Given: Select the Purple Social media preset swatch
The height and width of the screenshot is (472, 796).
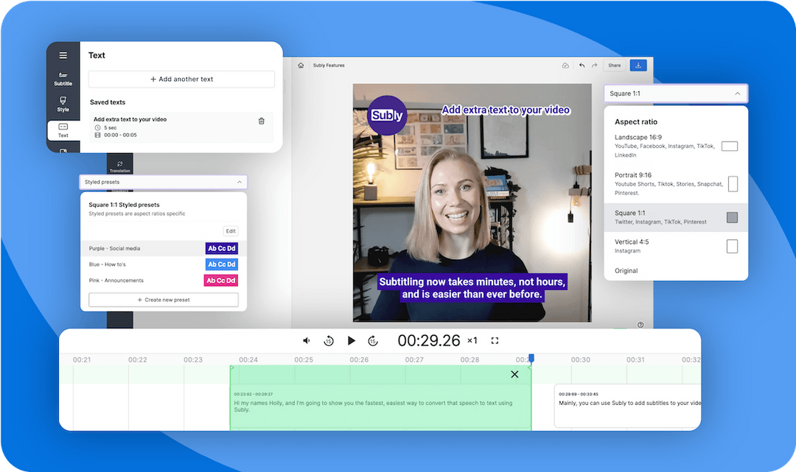Looking at the screenshot, I should tap(221, 248).
